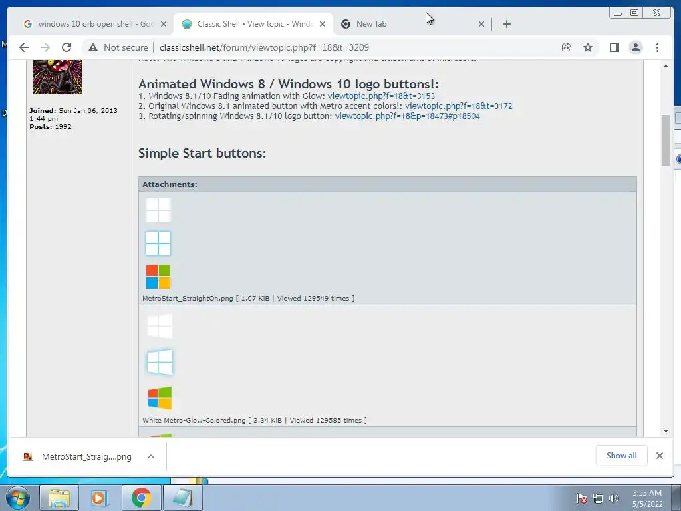Expand download options chevron for MetroStart file
Viewport: 681px width, 511px height.
(x=151, y=456)
